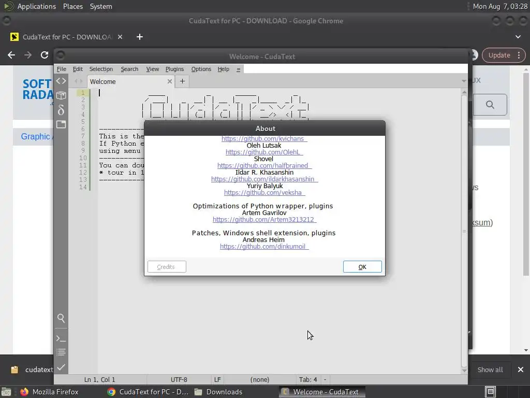Click the Chrome forward arrow button

point(28,55)
